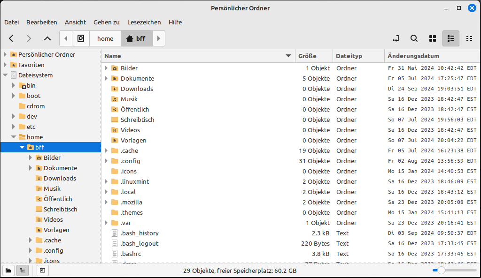Expand Persönlicher Ordner in the sidebar

tap(5, 54)
